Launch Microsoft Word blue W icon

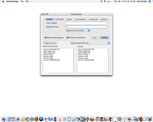[x=50, y=119]
